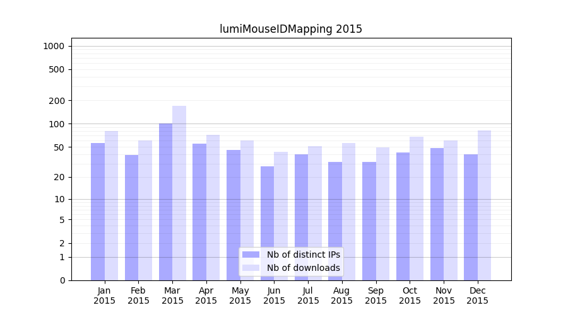The height and width of the screenshot is (315, 568).
Task: Click the 'Nb of downloads' legend swatch
Action: tap(251, 268)
